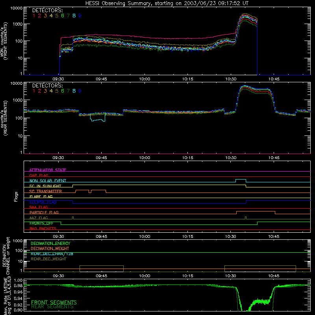Screen dimensions: 315x315
Task: Select the FLARE_FLAG label
Action: 41,196
